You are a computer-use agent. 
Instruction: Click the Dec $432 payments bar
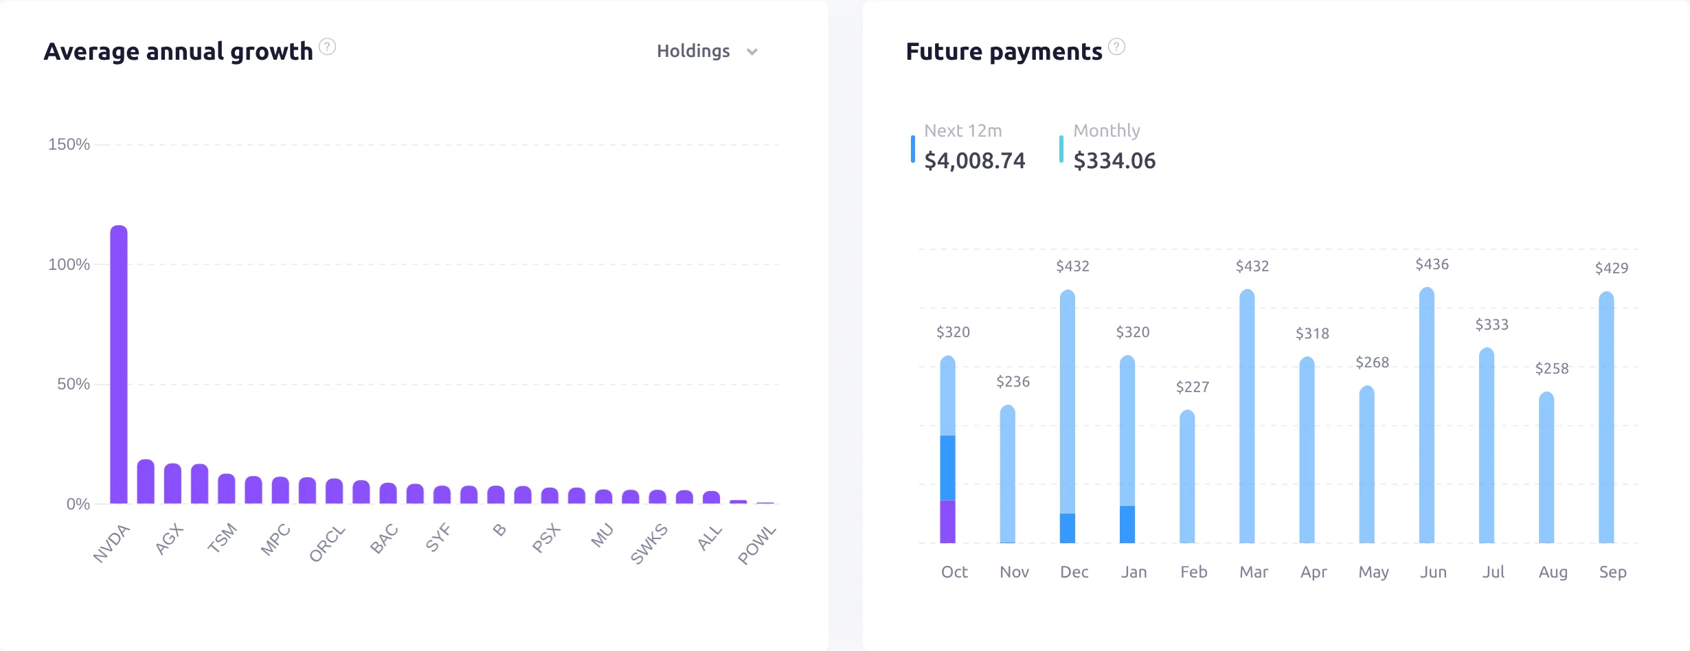click(x=1067, y=416)
